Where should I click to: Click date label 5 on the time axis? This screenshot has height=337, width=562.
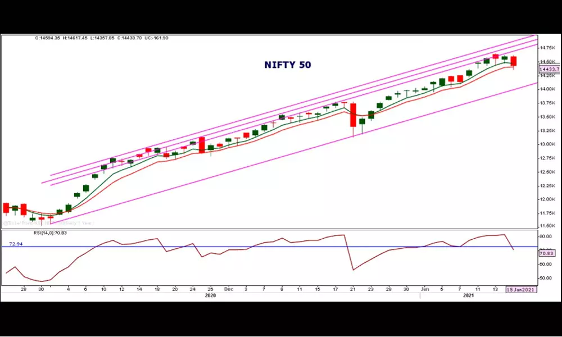coord(442,289)
